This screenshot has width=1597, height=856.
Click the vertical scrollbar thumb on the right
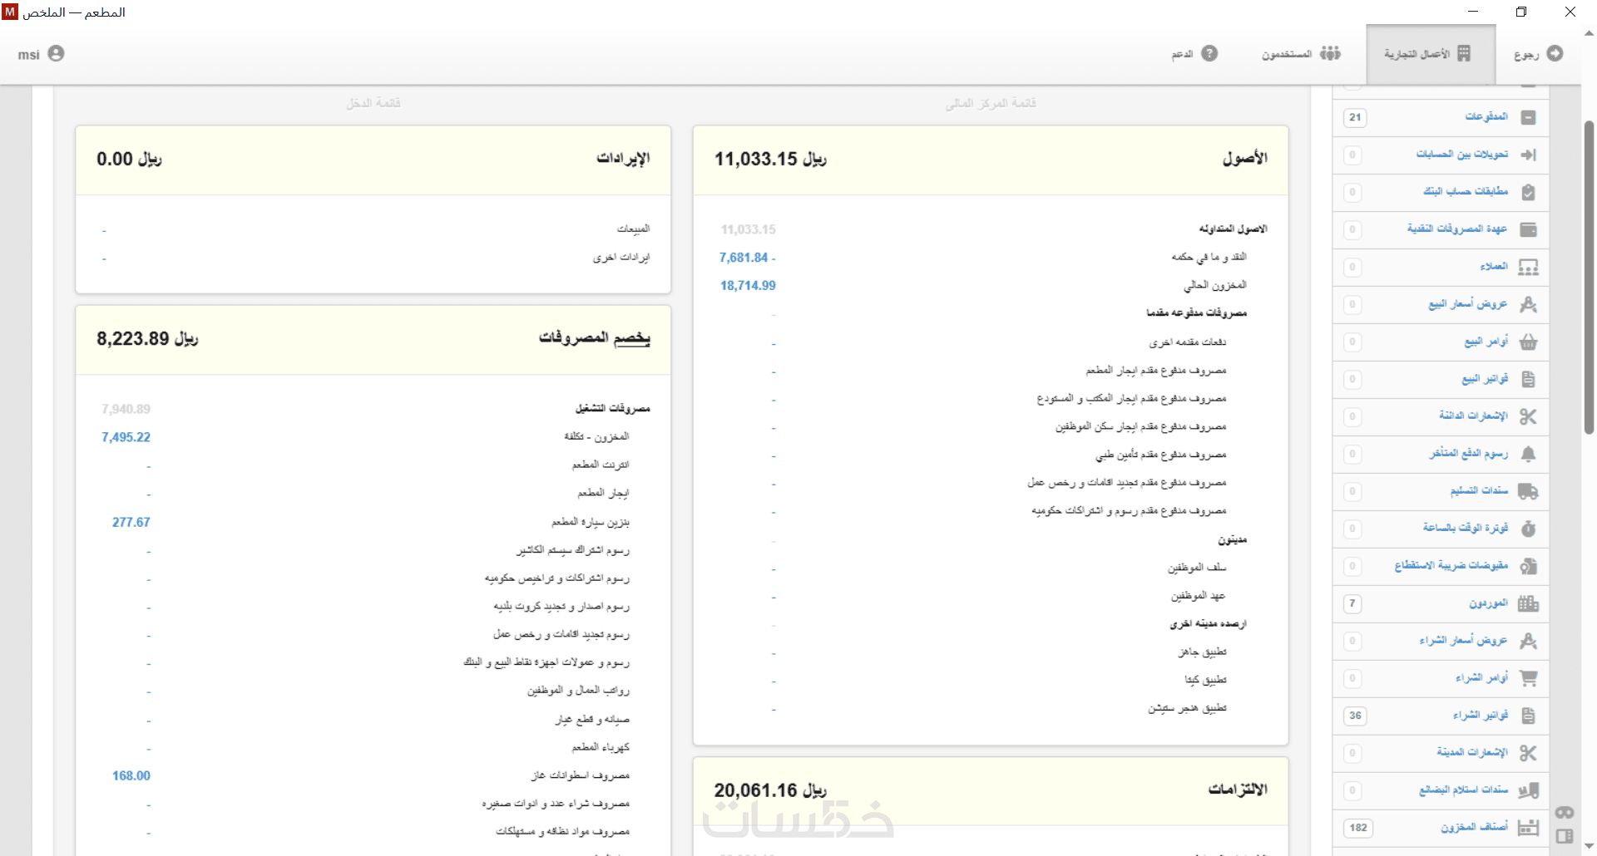tap(1589, 274)
